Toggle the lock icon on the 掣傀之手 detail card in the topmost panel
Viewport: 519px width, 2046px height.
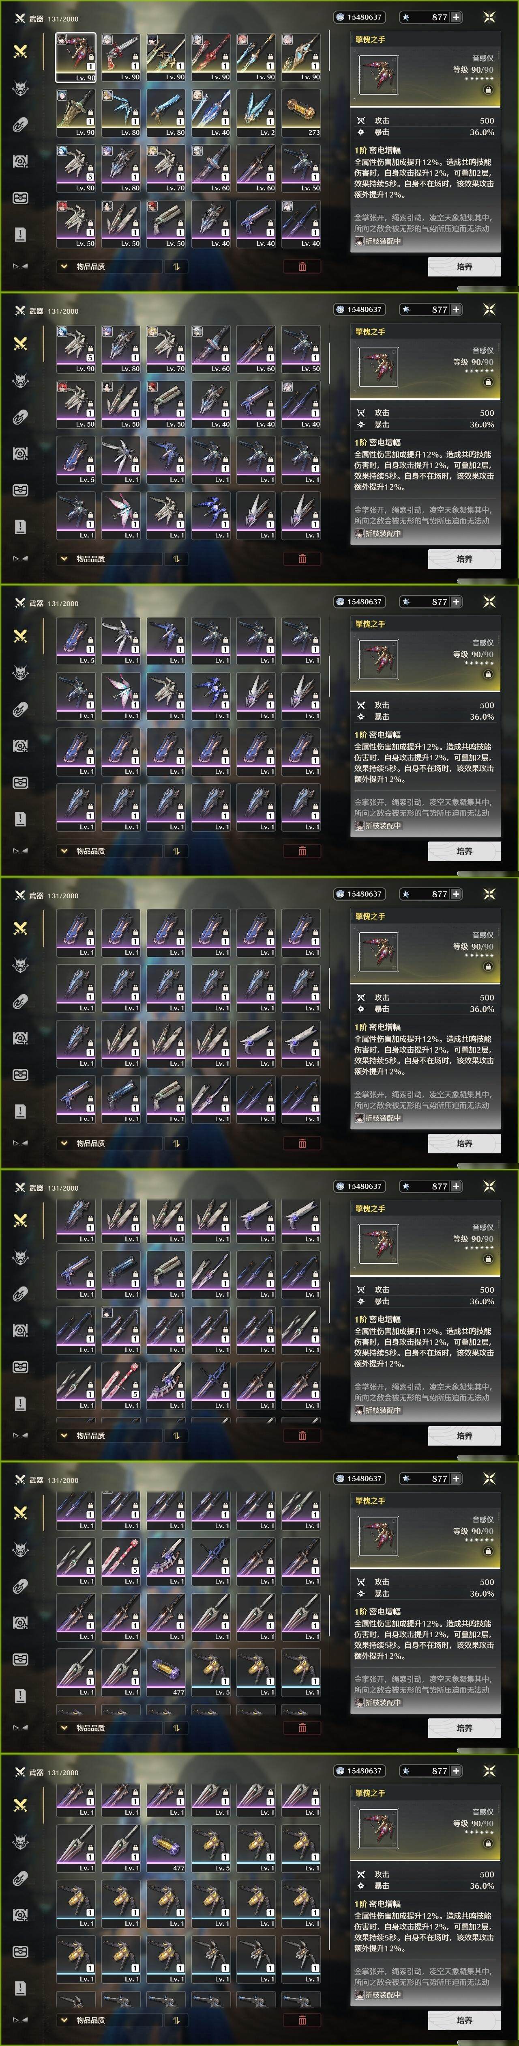point(488,90)
